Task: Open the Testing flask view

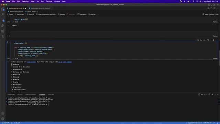Action: point(3,37)
